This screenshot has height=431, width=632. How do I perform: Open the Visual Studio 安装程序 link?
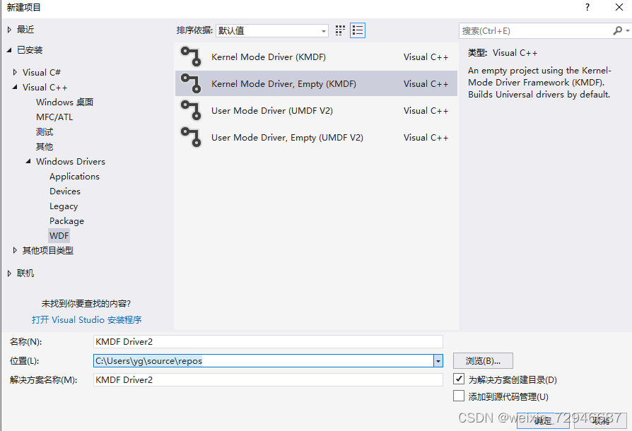(86, 319)
